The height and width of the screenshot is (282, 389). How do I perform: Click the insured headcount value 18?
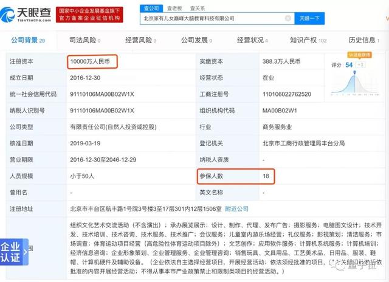266,176
